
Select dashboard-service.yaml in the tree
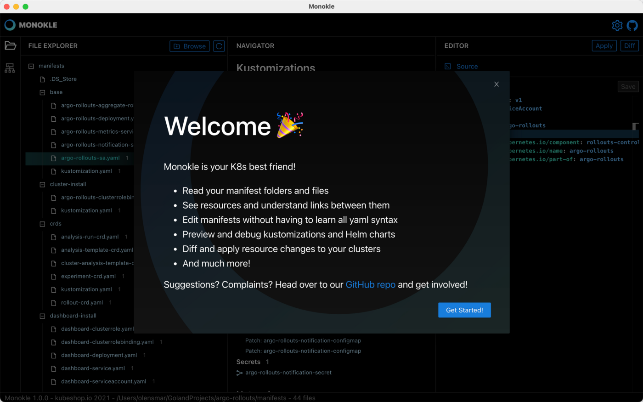coord(93,368)
